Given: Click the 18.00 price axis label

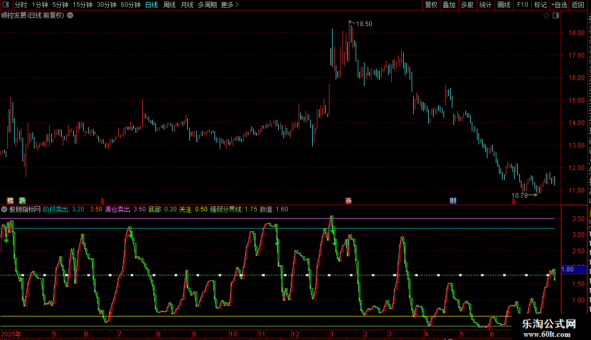Looking at the screenshot, I should point(577,33).
